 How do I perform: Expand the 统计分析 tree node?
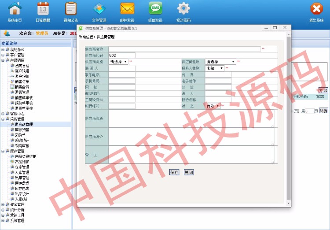tap(3, 210)
